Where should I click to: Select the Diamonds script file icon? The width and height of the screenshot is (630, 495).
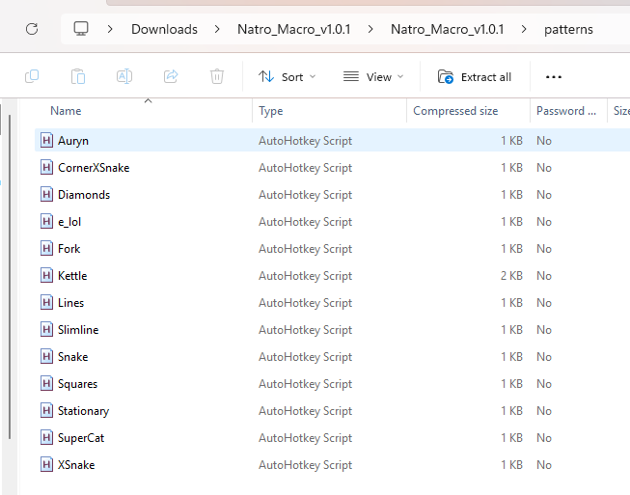(x=46, y=194)
